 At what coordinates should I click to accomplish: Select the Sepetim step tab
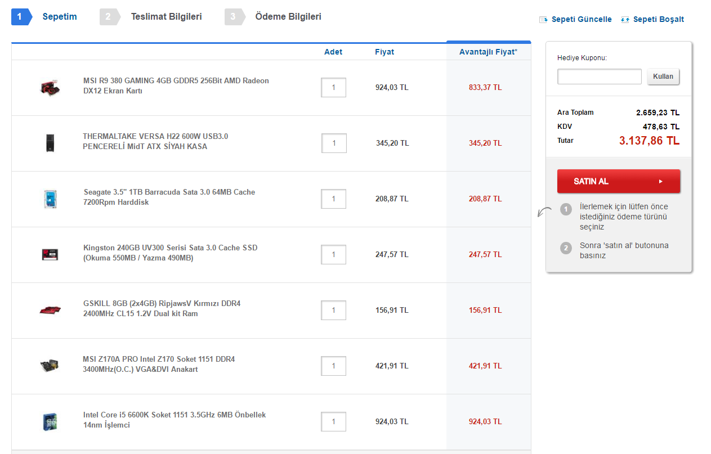pos(59,17)
